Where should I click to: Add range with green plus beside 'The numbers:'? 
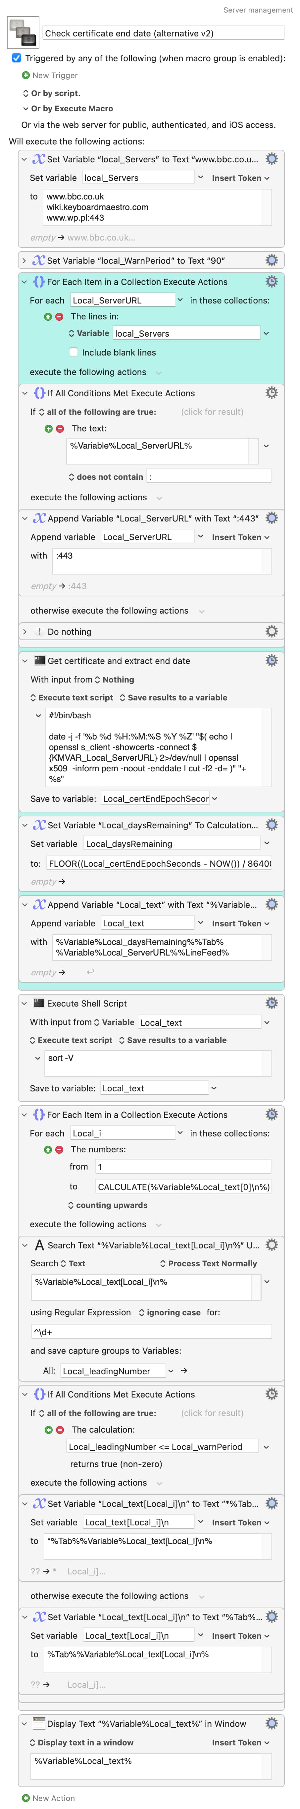tap(48, 1150)
